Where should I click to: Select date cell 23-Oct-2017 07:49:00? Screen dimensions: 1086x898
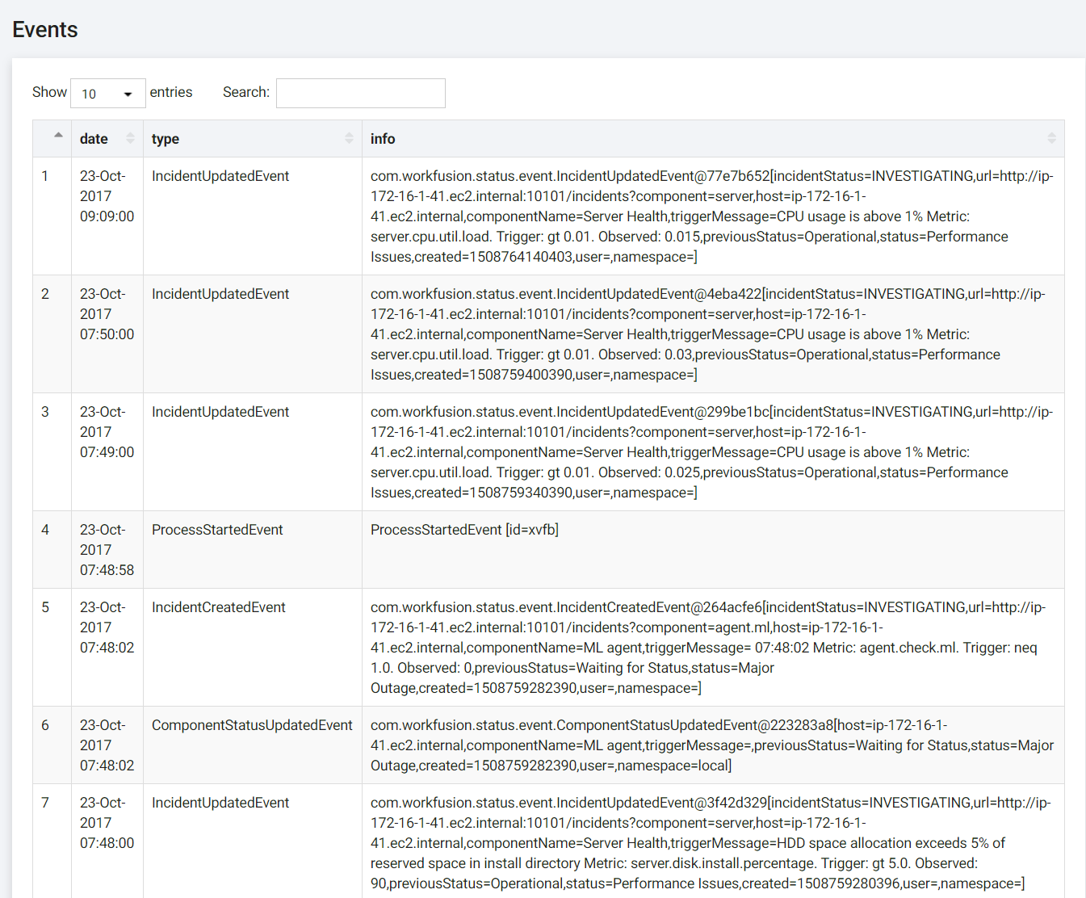107,432
